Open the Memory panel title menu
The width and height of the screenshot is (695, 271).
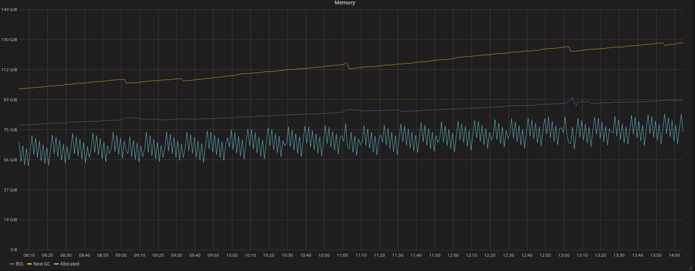coord(345,3)
